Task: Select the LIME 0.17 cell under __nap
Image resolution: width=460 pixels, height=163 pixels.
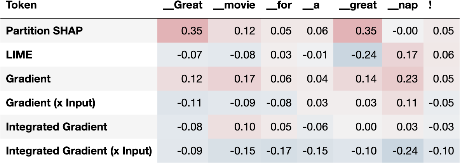Action: tap(409, 55)
